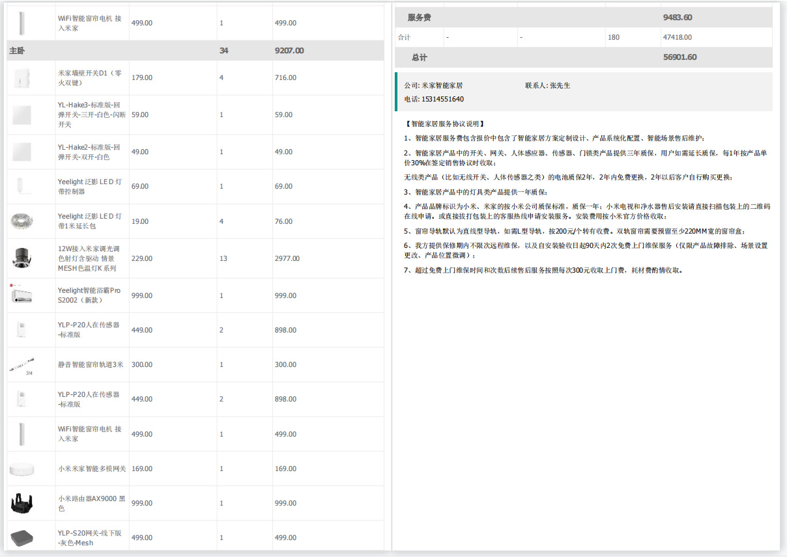Select clause 6 about 远程维保 service
Screen dimensions: 787x557
click(586, 251)
